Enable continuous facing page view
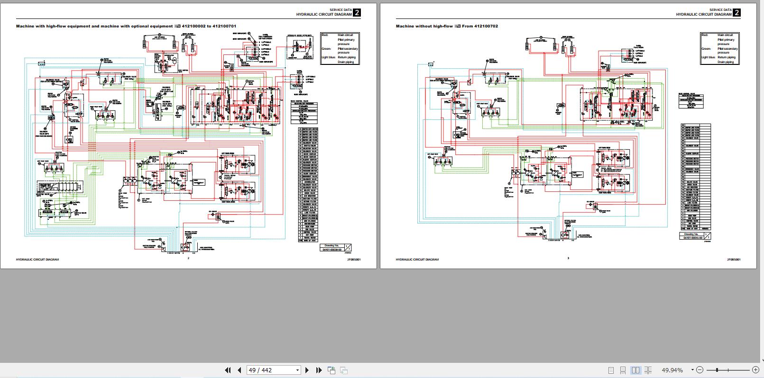Image resolution: width=764 pixels, height=378 pixels. coord(648,370)
